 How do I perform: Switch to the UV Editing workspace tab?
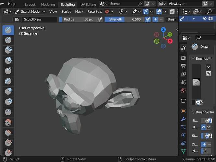point(88,5)
